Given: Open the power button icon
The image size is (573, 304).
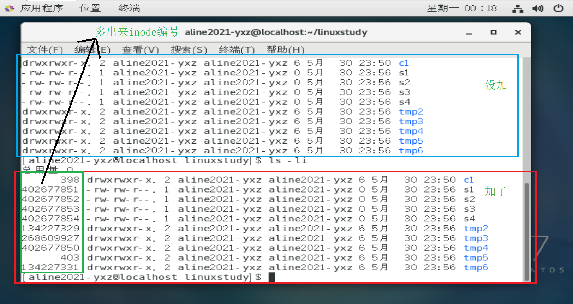Looking at the screenshot, I should click(x=558, y=8).
